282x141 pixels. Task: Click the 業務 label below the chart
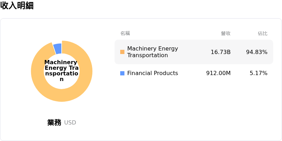click(x=54, y=122)
